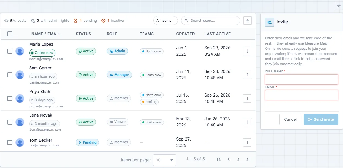Click the download/export users icon
343x168 pixels.
click(248, 21)
